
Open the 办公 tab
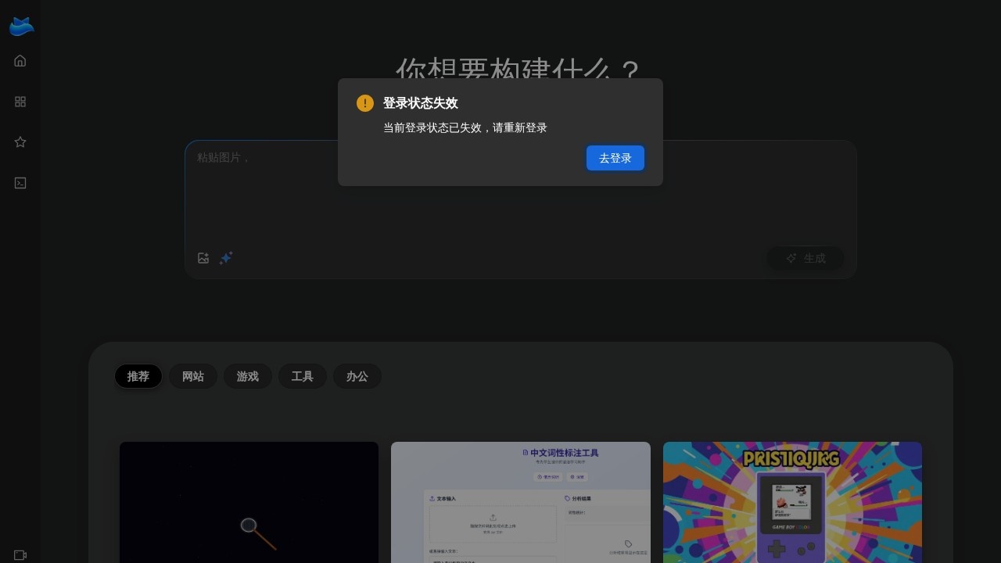click(357, 376)
